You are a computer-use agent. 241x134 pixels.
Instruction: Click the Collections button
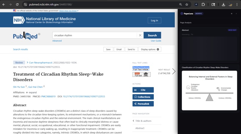143,97
